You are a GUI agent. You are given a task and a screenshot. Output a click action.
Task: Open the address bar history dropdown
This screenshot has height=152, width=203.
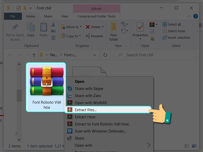(95, 55)
